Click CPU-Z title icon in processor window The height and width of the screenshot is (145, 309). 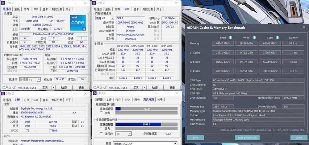[x=3, y=3]
